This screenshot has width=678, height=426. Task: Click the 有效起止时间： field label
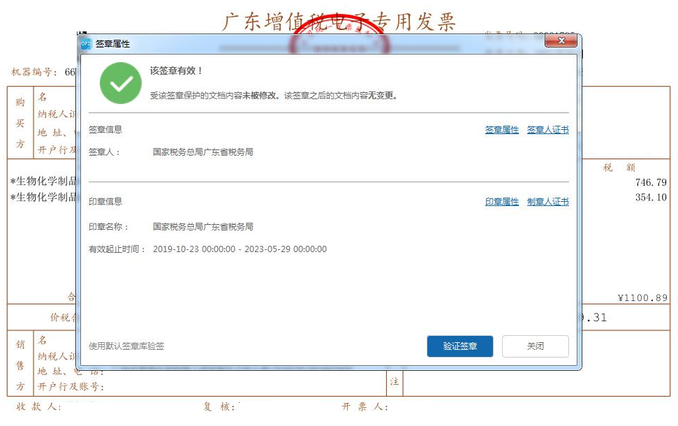coord(117,249)
